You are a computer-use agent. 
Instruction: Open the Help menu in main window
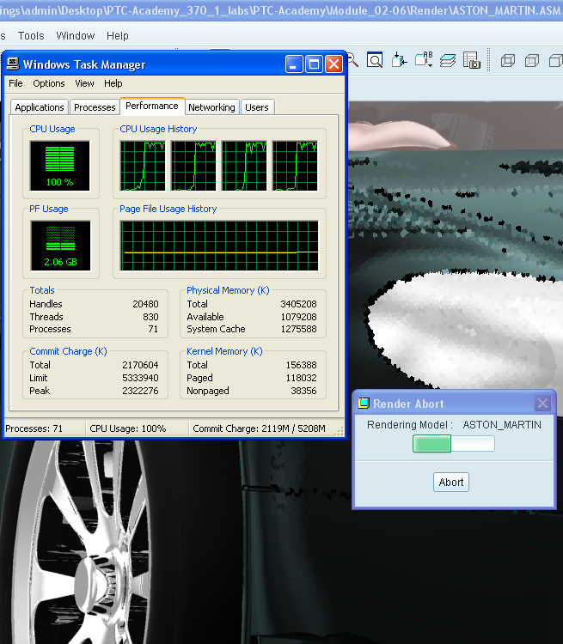point(118,36)
